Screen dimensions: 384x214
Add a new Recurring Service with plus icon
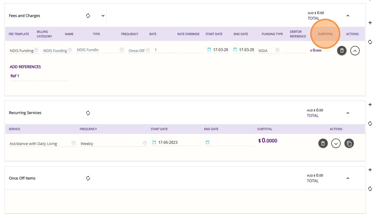click(370, 105)
